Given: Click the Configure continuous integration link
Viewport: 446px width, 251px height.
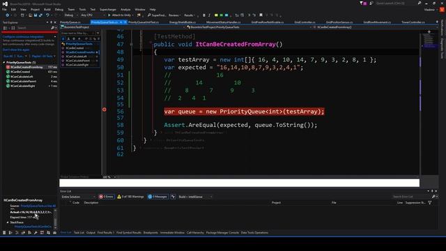Looking at the screenshot, I should pyautogui.click(x=23, y=37).
